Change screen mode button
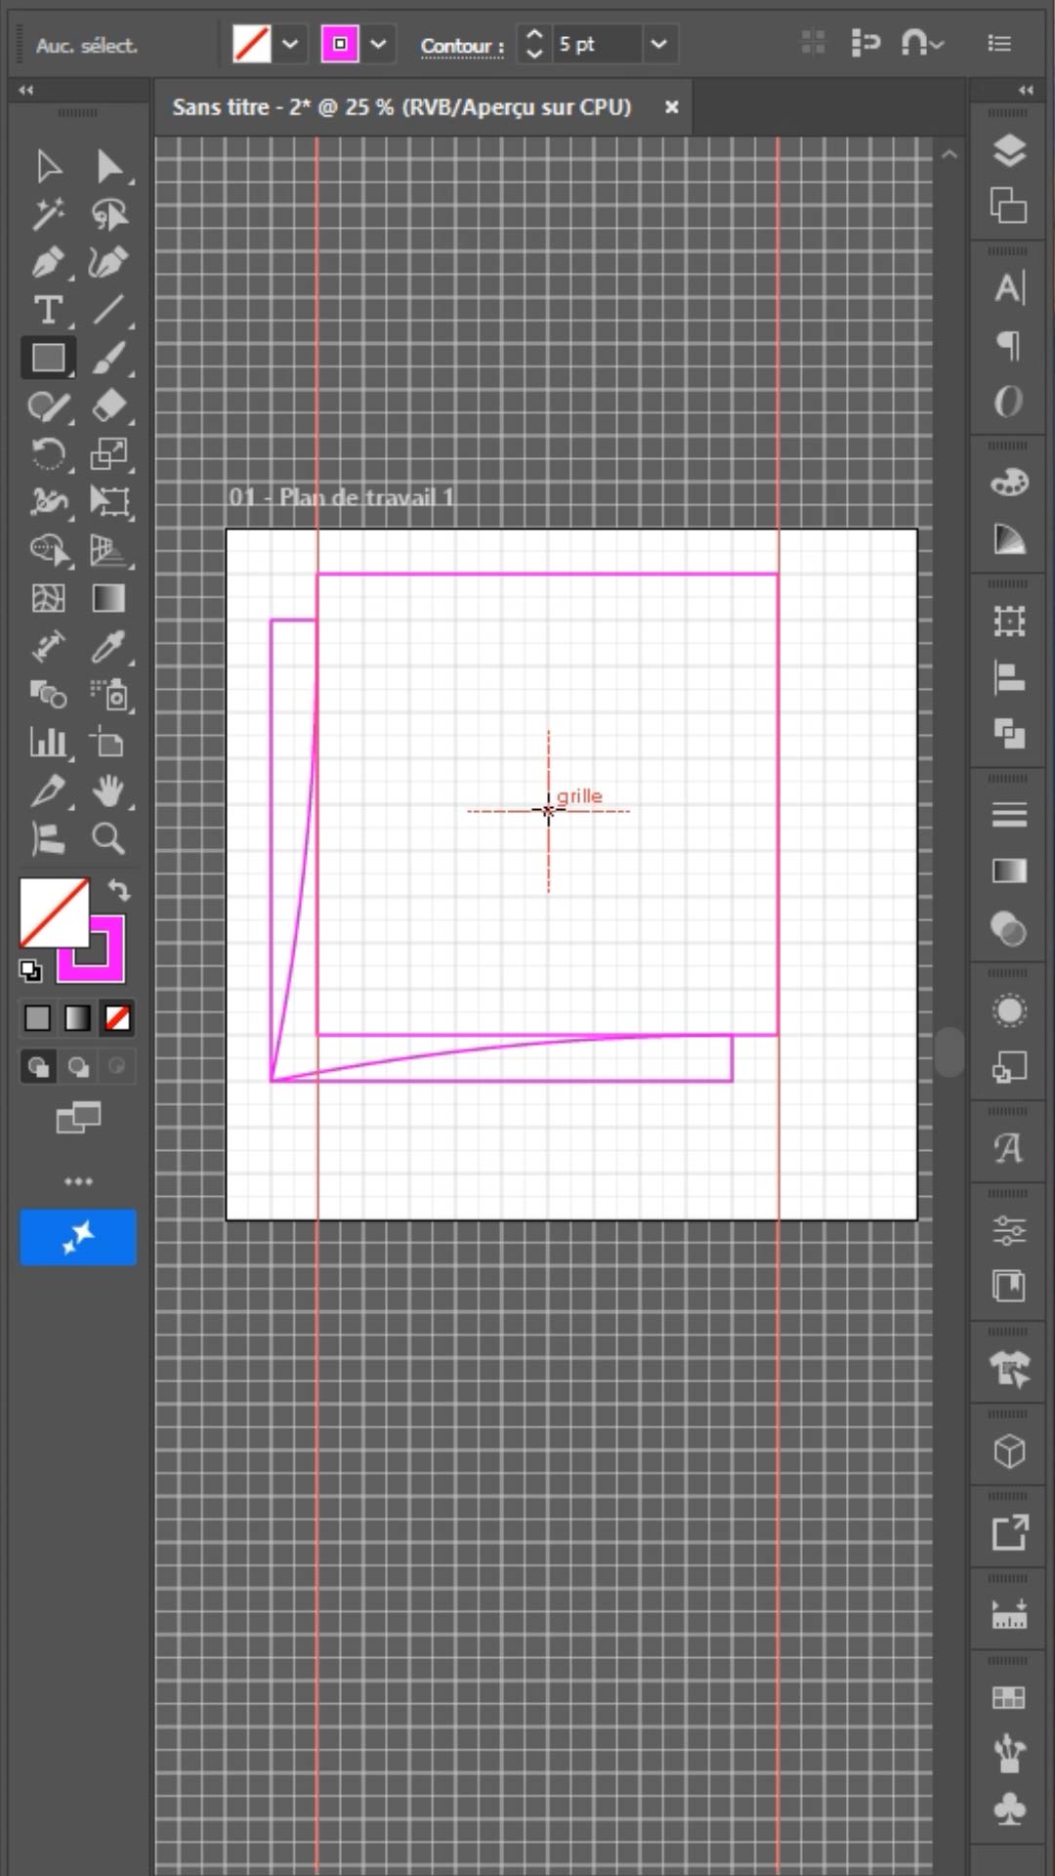 (78, 1117)
